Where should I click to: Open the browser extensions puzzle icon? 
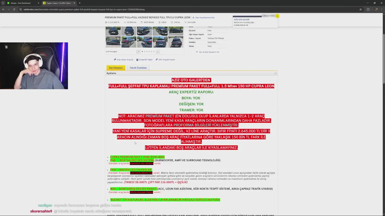[368, 9]
